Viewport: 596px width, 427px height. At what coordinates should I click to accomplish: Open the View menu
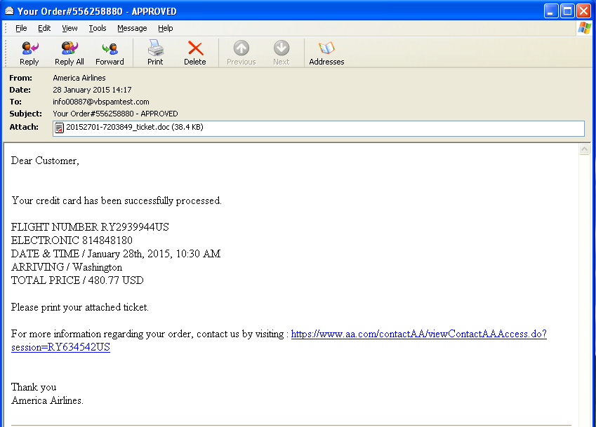coord(69,28)
